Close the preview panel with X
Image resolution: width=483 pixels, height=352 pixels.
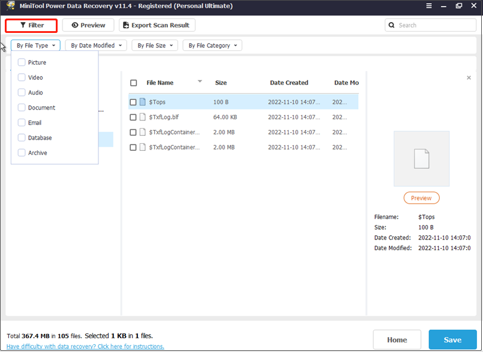(x=469, y=78)
